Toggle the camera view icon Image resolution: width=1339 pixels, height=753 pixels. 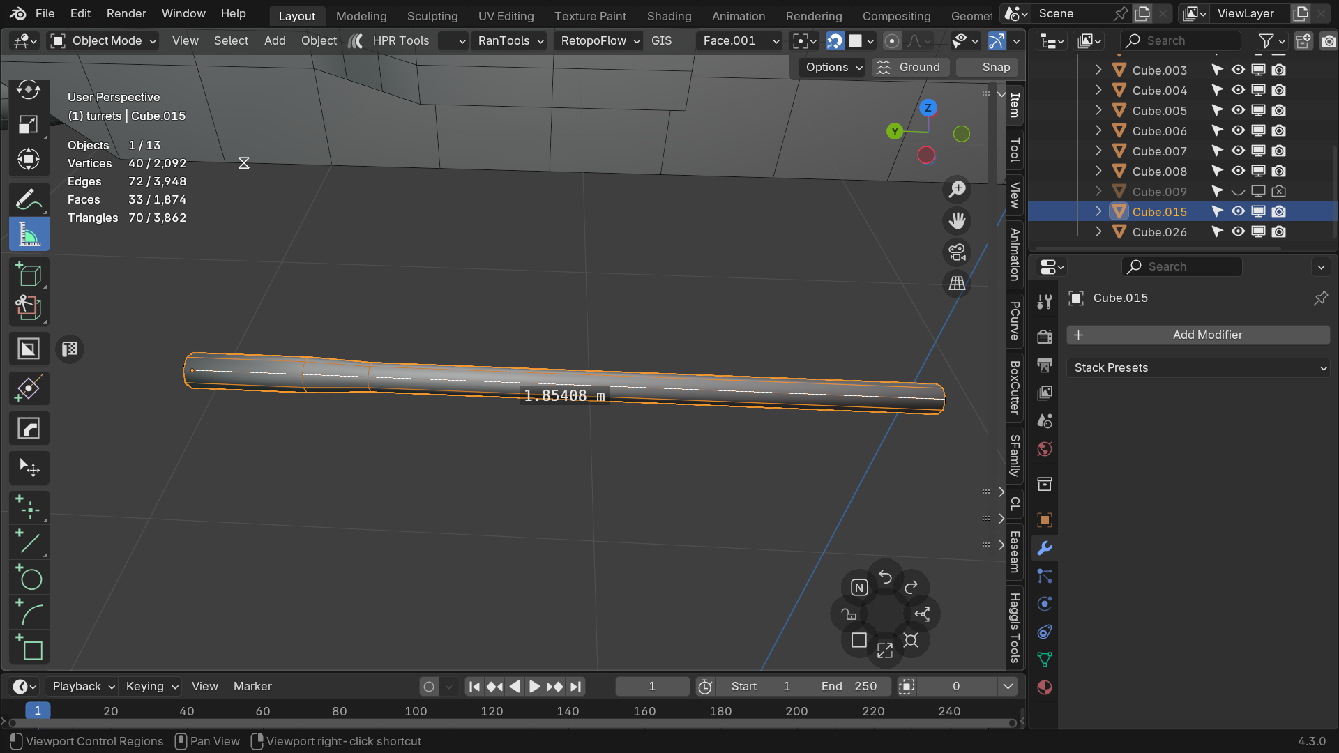pos(957,252)
